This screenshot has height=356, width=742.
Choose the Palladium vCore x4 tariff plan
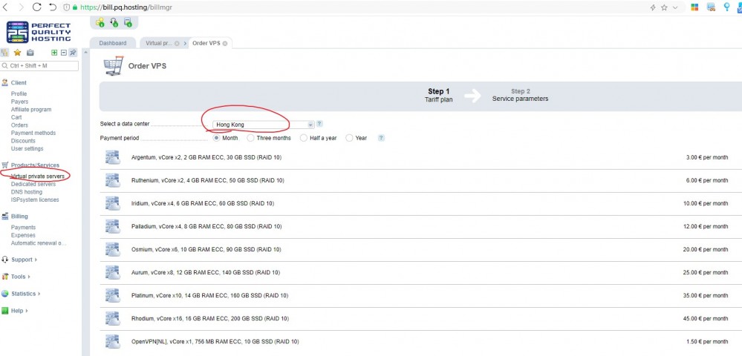[202, 226]
